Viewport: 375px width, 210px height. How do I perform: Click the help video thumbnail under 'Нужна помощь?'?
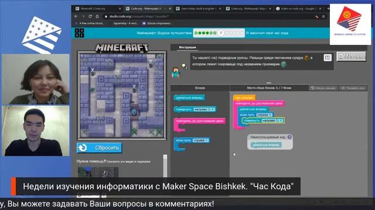click(x=98, y=172)
